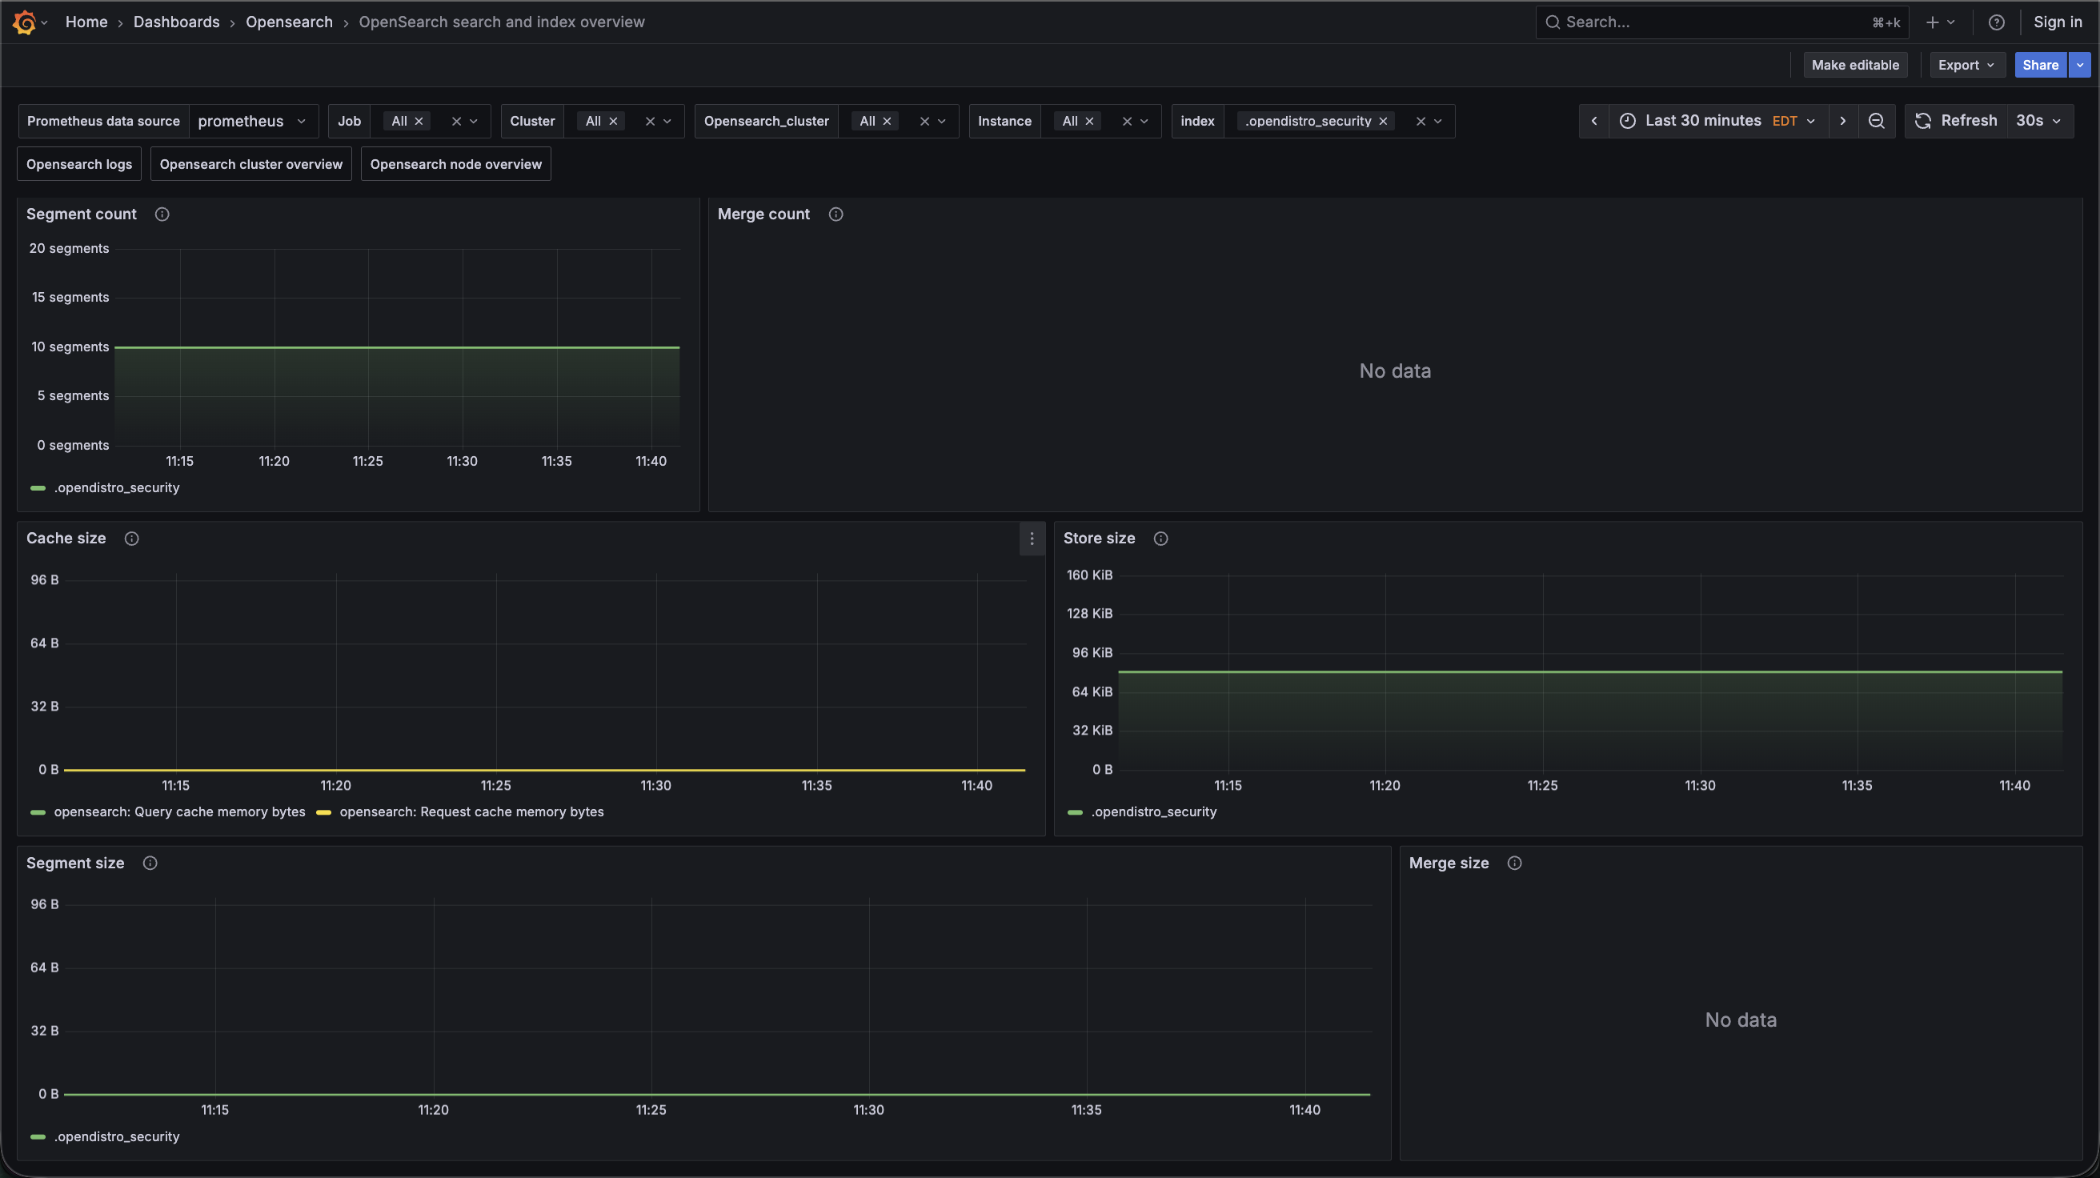Show info for Merge count panel
This screenshot has height=1178, width=2100.
tap(836, 214)
